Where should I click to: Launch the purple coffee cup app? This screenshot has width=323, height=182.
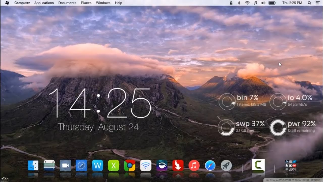[x=162, y=166]
